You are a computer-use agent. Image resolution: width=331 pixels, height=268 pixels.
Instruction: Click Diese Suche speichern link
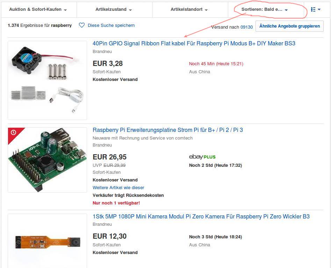click(x=111, y=25)
